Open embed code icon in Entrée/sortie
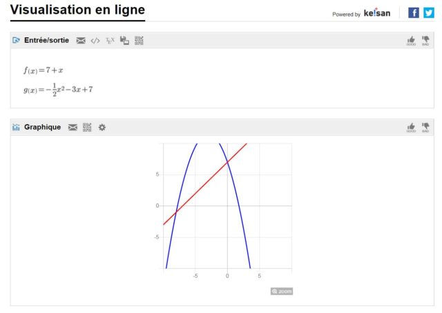Image resolution: width=442 pixels, height=313 pixels. pos(95,41)
